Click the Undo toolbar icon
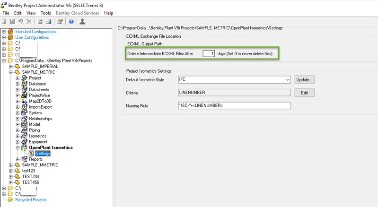Viewport: 378px width, 207px height. [21, 22]
